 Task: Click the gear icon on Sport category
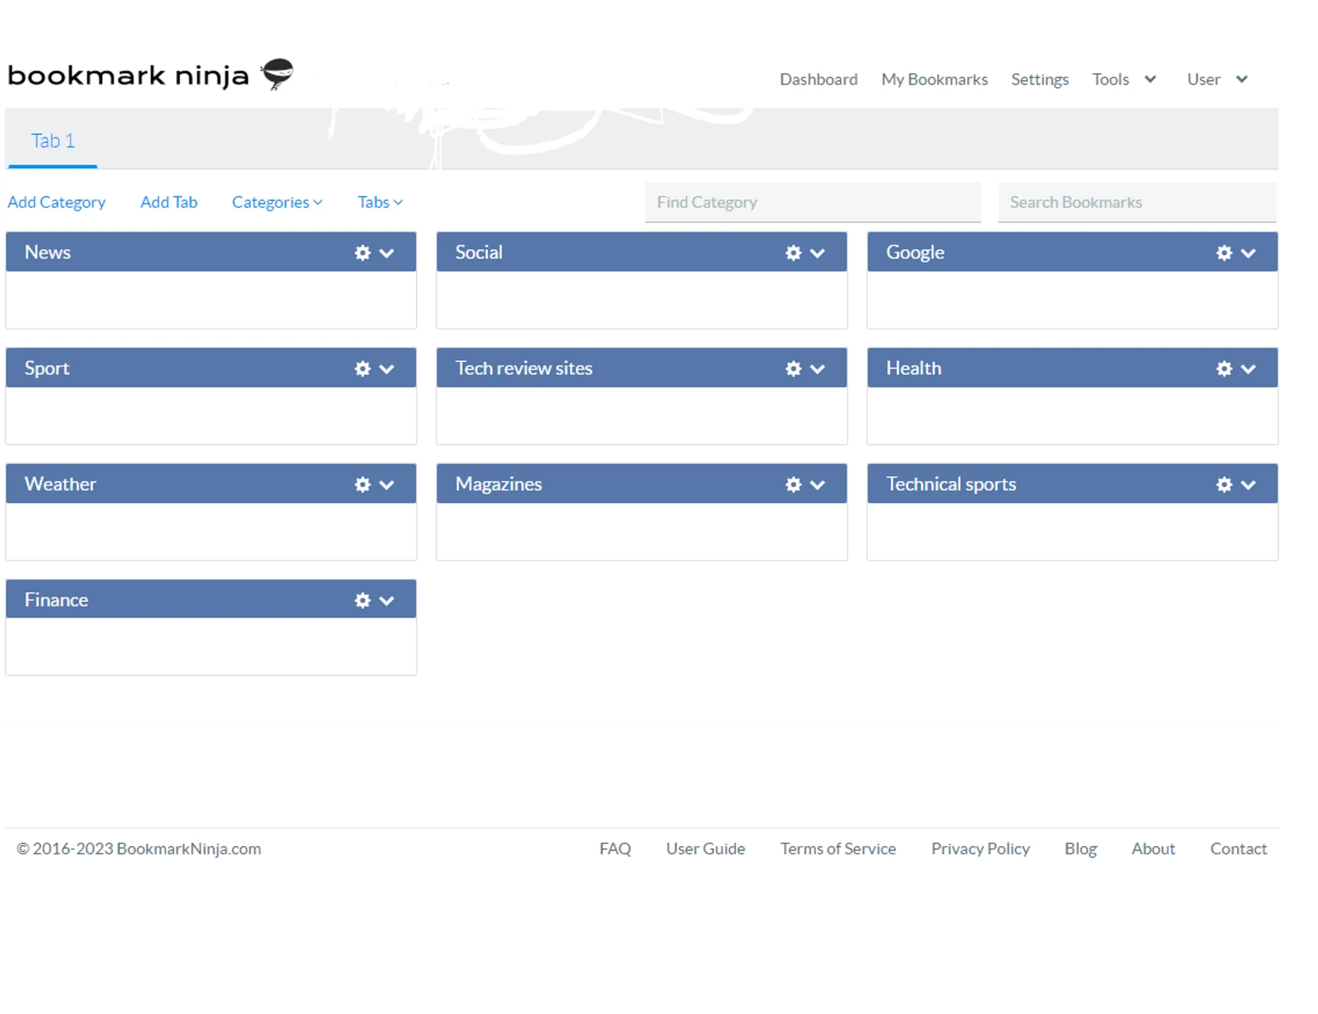click(362, 369)
